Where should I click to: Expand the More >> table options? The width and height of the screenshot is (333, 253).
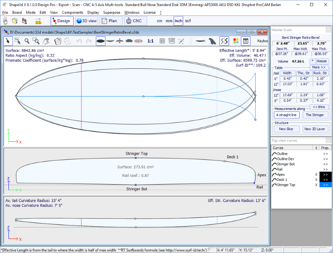(x=318, y=67)
